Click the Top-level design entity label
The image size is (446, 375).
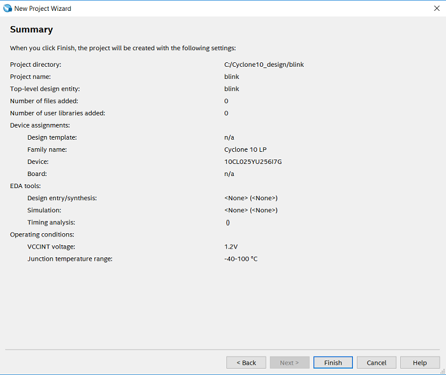(45, 89)
